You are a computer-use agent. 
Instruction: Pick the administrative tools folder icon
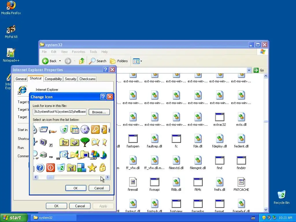(x=71, y=168)
